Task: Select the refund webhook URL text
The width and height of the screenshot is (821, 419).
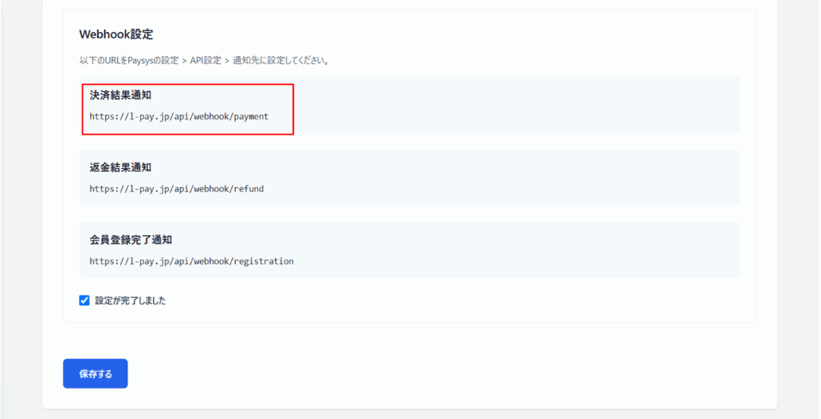Action: (176, 189)
